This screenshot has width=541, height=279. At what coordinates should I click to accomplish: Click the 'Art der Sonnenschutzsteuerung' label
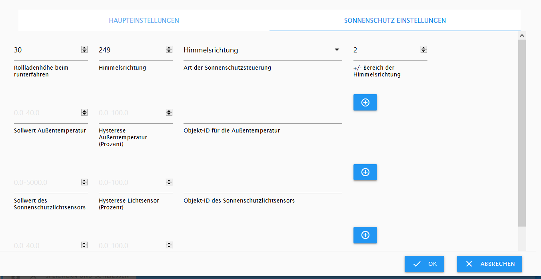click(227, 68)
